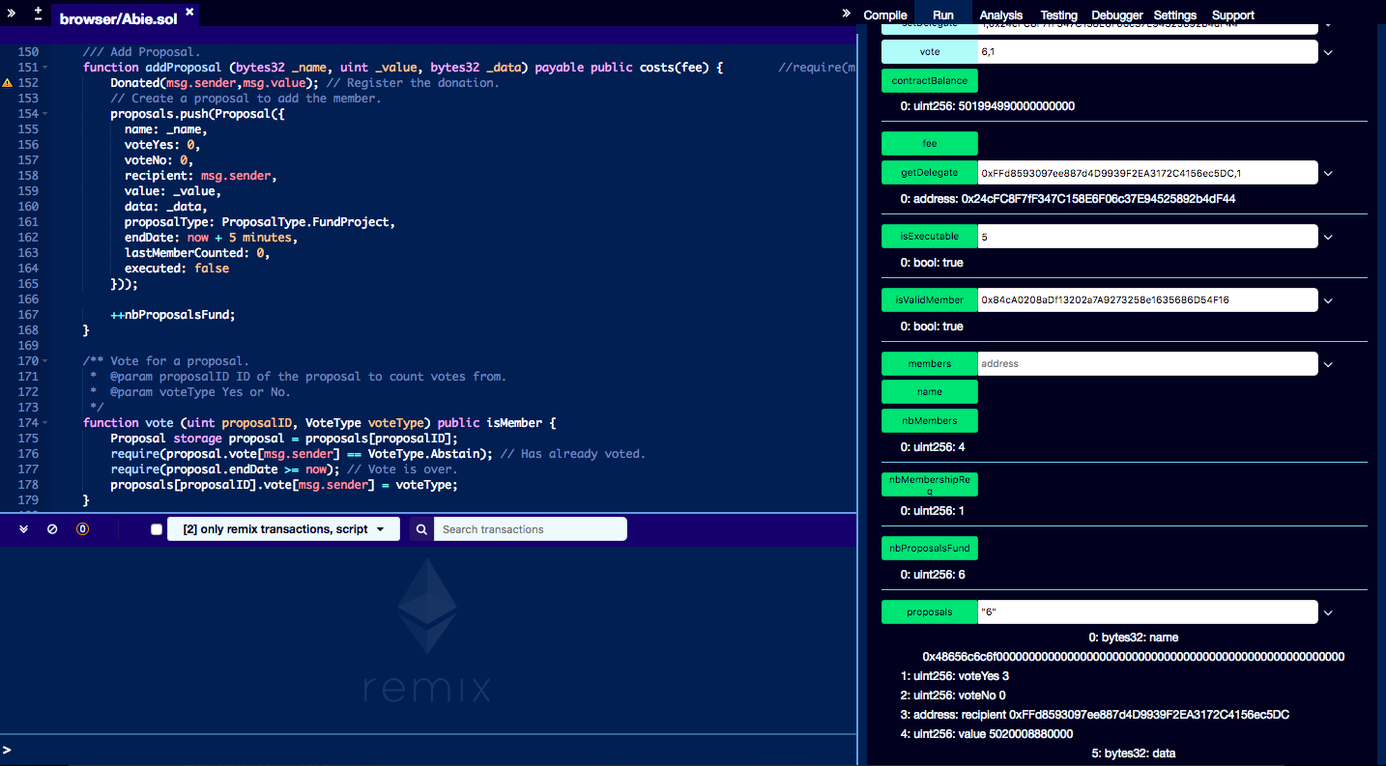Screen dimensions: 1386x766
Task: Click the warning icon at line 152
Action: [8, 83]
